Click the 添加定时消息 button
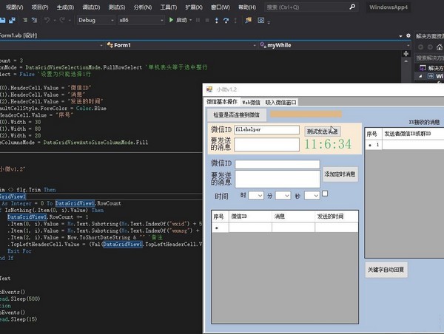444x334 pixels. (x=340, y=174)
